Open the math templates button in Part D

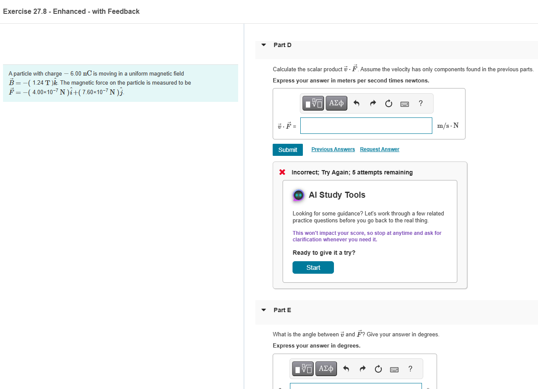click(x=314, y=103)
